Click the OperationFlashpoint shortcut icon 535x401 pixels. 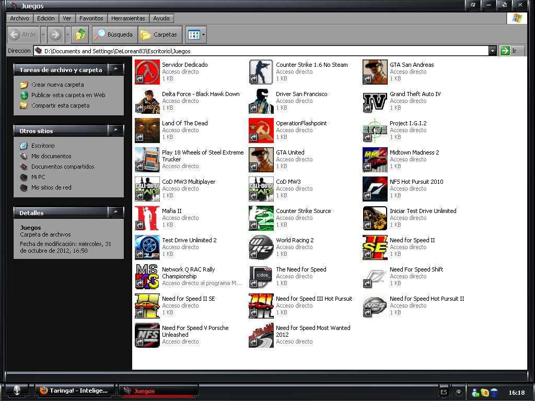tap(261, 131)
